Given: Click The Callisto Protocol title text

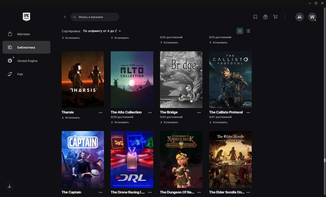Looking at the screenshot, I should coord(226,112).
